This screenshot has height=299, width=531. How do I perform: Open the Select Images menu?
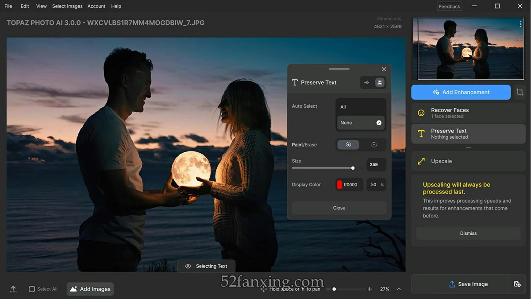click(67, 6)
